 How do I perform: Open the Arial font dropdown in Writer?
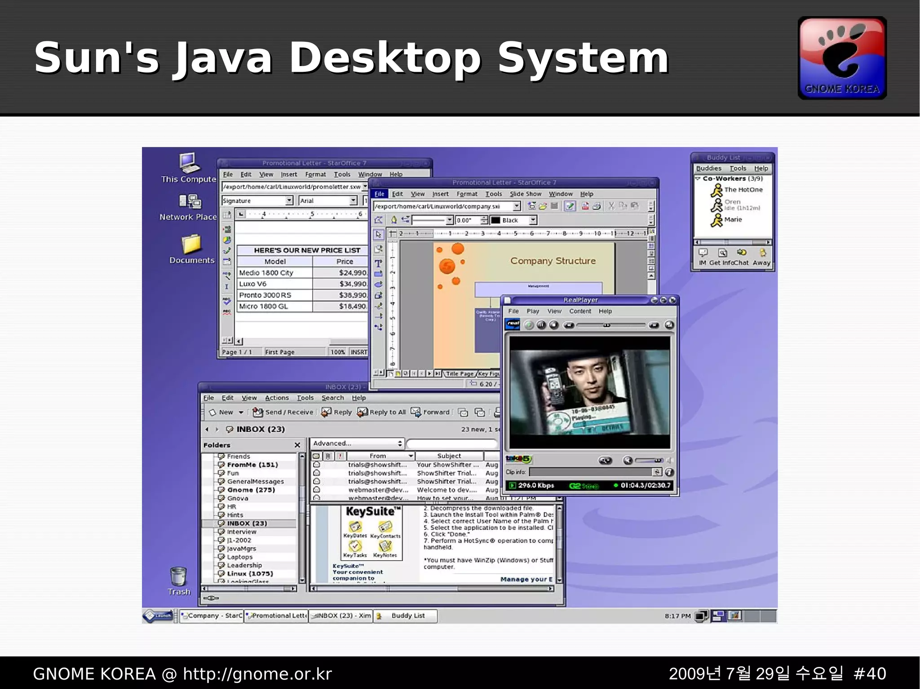tap(354, 201)
